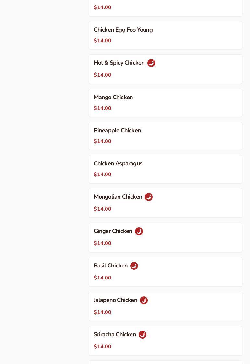Click the spicy pepper icon next to Mongolian Chicken
The width and height of the screenshot is (250, 364).
(x=149, y=197)
